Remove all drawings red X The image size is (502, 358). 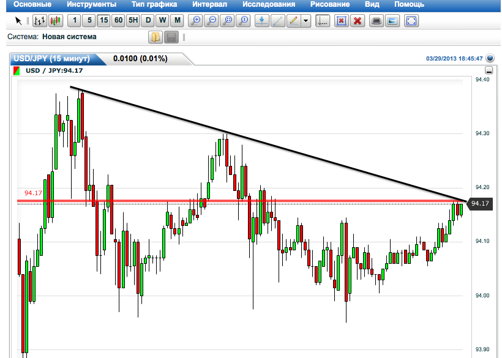point(358,21)
